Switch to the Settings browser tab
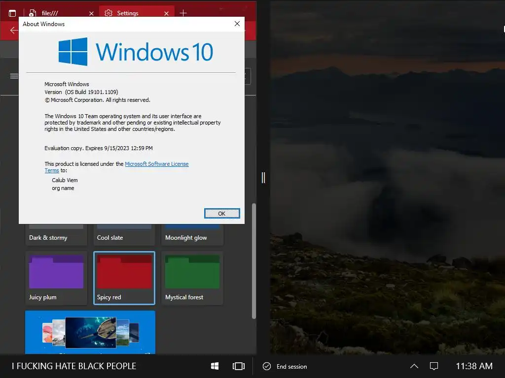Screen dimensions: 505x378 (137, 13)
